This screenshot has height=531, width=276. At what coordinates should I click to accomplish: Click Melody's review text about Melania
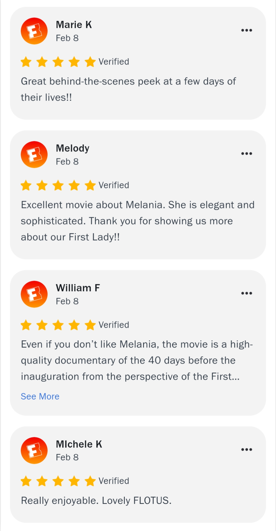pos(137,221)
